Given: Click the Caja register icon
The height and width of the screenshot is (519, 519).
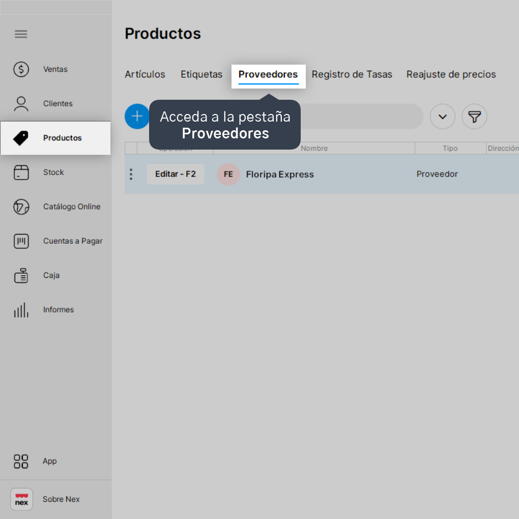Looking at the screenshot, I should point(21,275).
